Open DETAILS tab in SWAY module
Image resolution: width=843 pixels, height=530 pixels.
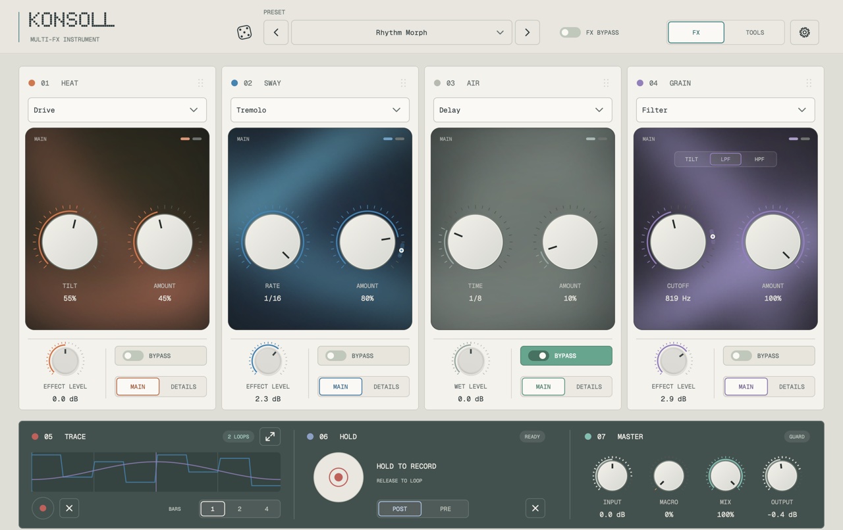pyautogui.click(x=387, y=387)
